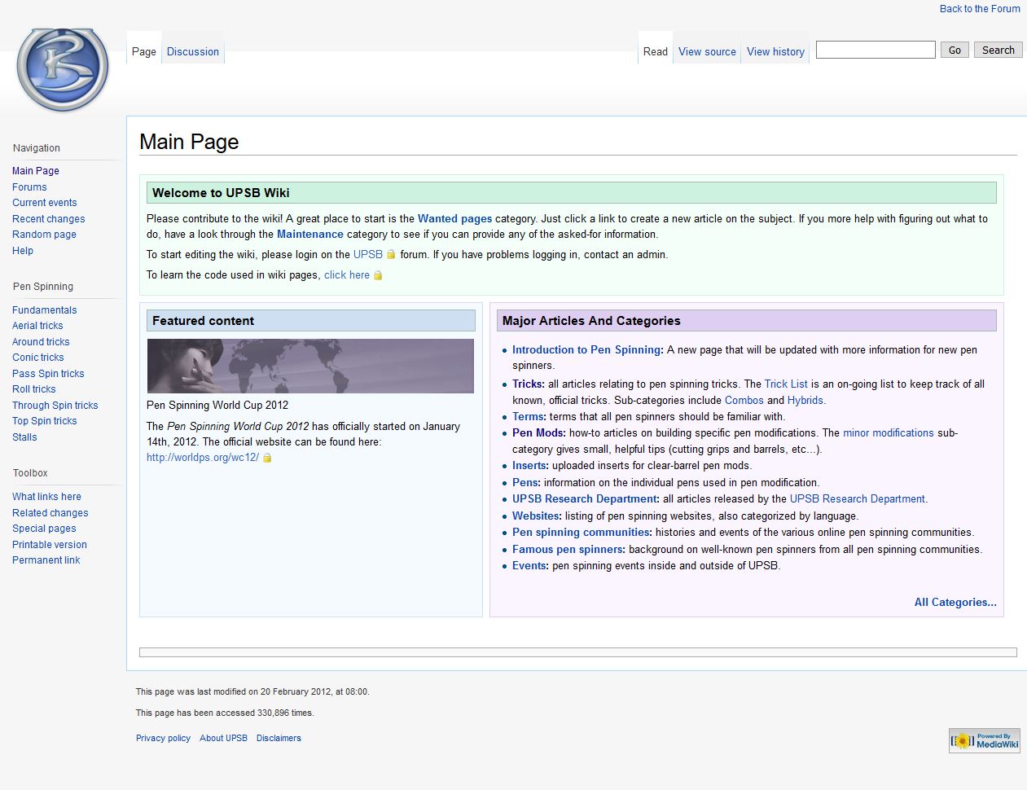
Task: Select the View source tab
Action: pos(706,51)
